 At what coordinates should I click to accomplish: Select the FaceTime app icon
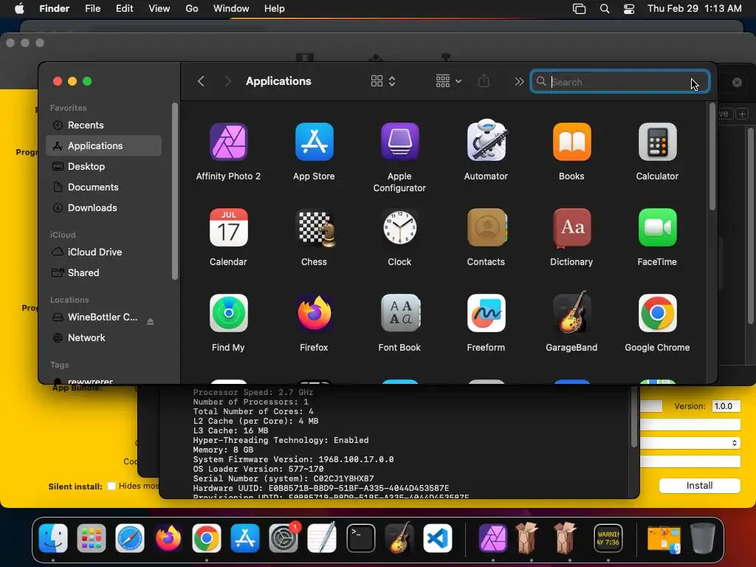click(x=657, y=227)
